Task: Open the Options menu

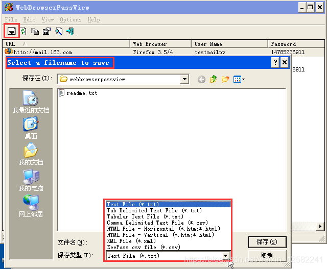Action: tap(71, 19)
